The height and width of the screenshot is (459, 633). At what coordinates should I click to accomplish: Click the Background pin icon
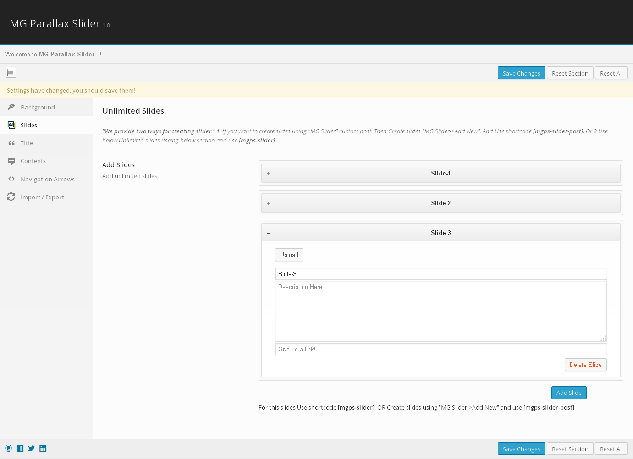(11, 107)
